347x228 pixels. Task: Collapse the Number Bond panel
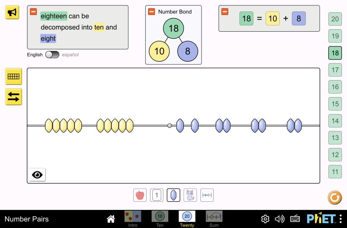coord(152,12)
